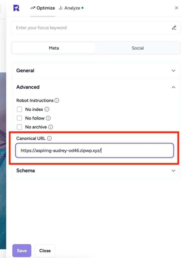Switch to the Social tab
This screenshot has width=183, height=258.
[x=138, y=48]
